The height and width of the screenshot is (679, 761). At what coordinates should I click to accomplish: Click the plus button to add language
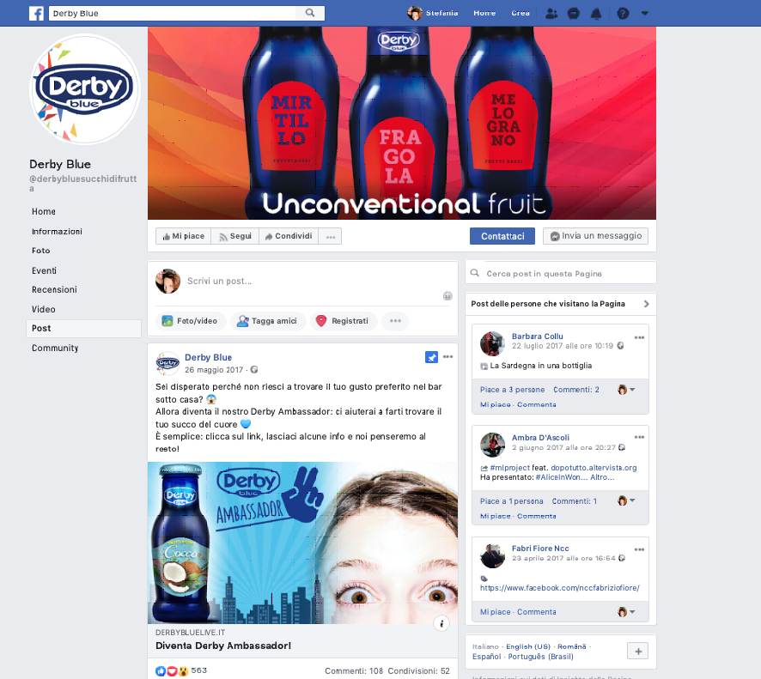coord(637,652)
